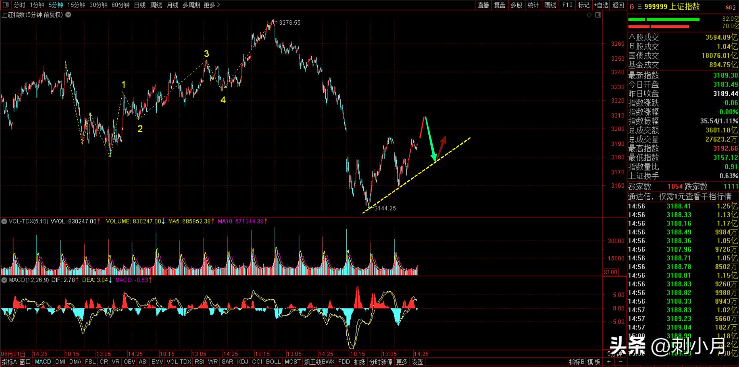Click the minus zoom-out button at bottom right
739x367 pixels.
[x=619, y=362]
